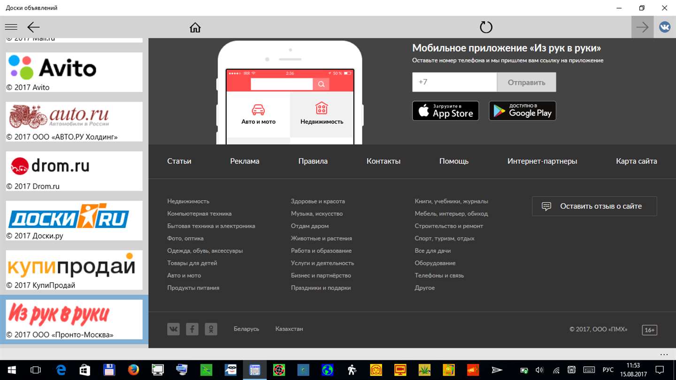
Task: Open the App Store download badge
Action: point(446,111)
